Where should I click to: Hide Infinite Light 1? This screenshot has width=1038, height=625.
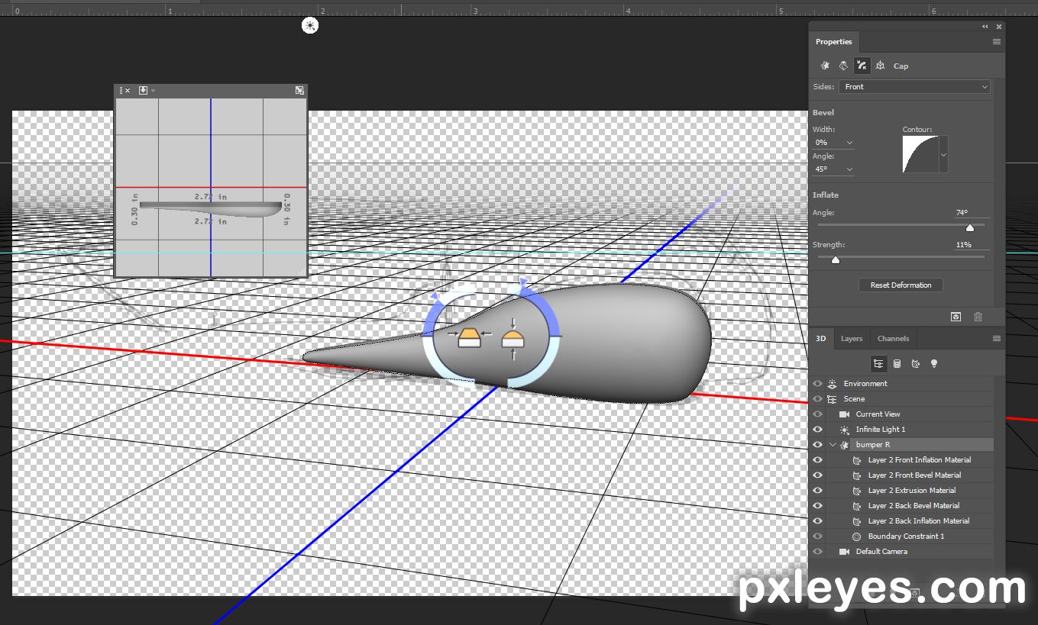(817, 430)
